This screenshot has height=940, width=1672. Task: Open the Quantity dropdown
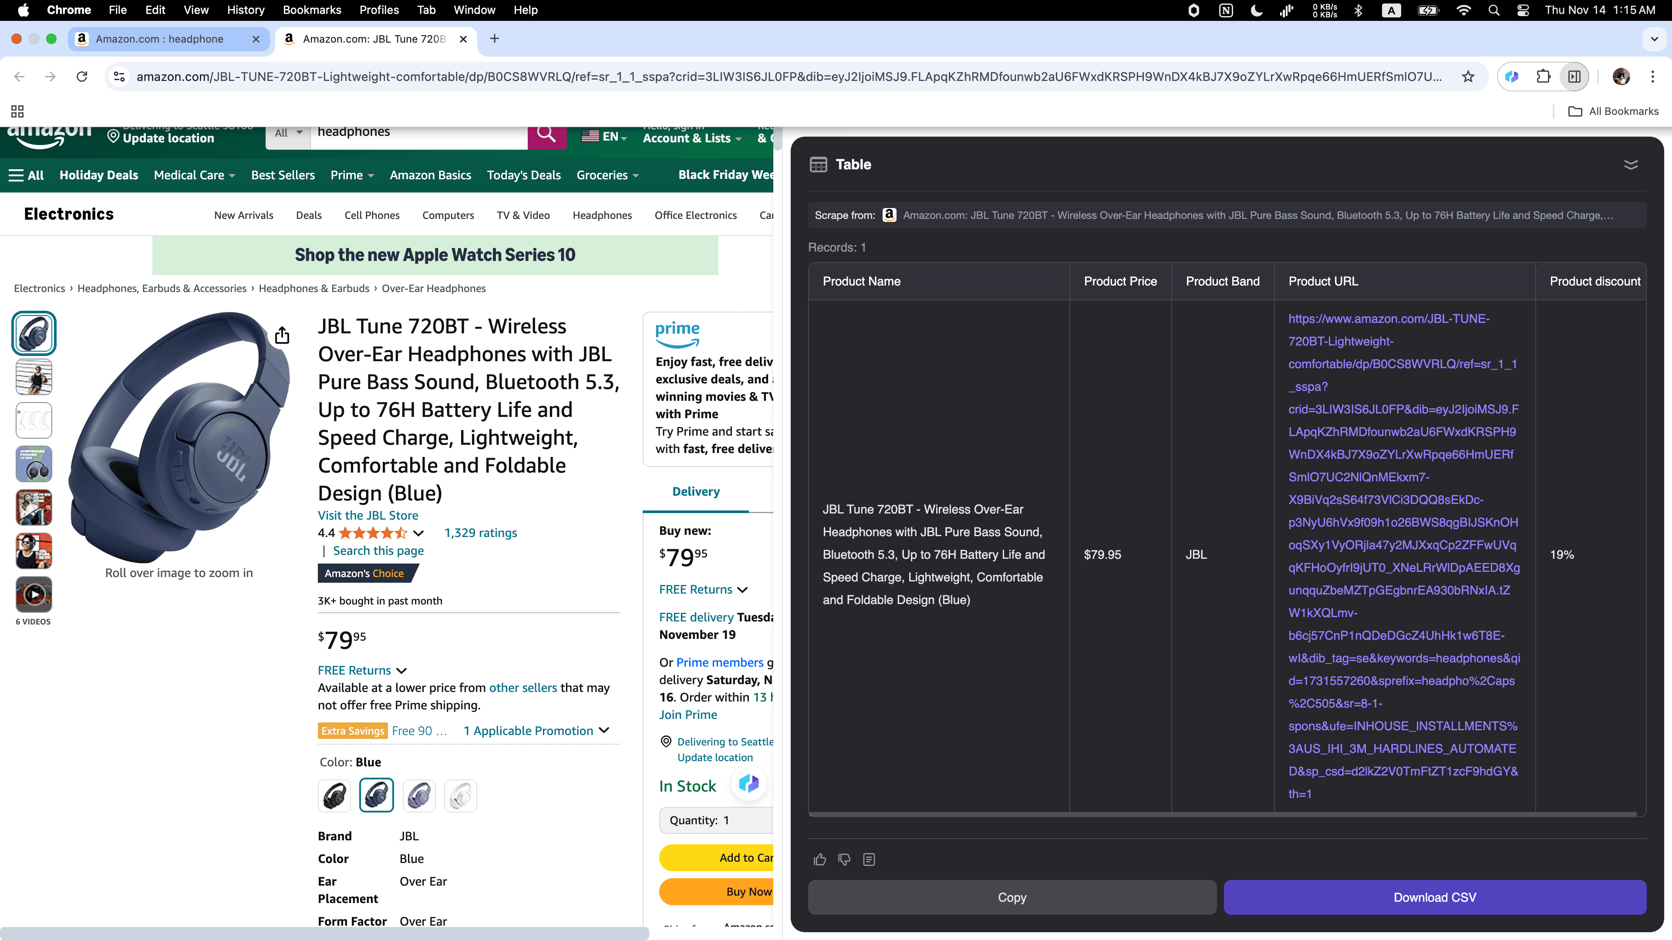tap(717, 821)
